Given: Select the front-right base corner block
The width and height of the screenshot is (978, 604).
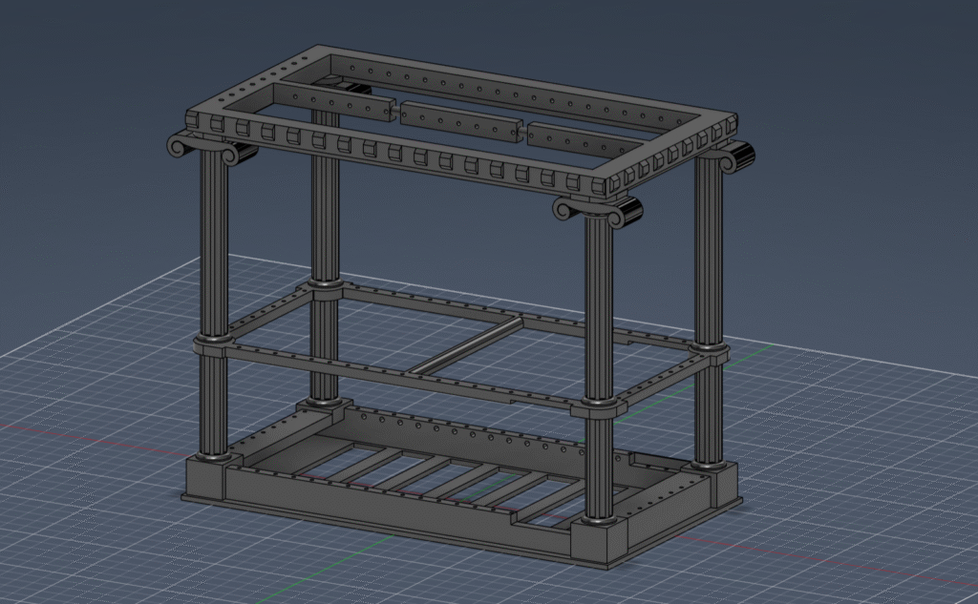Looking at the screenshot, I should [603, 544].
